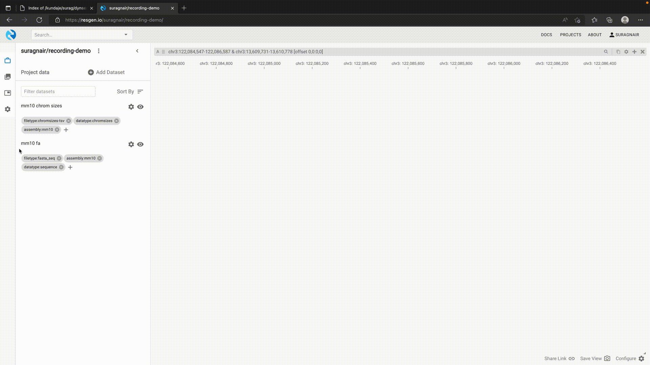This screenshot has width=650, height=365.
Task: Add a tag to mm10 fa
Action: coord(70,167)
